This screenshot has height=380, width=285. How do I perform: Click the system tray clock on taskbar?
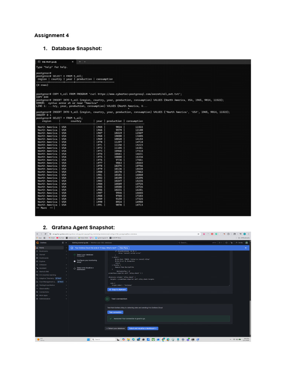(246, 340)
